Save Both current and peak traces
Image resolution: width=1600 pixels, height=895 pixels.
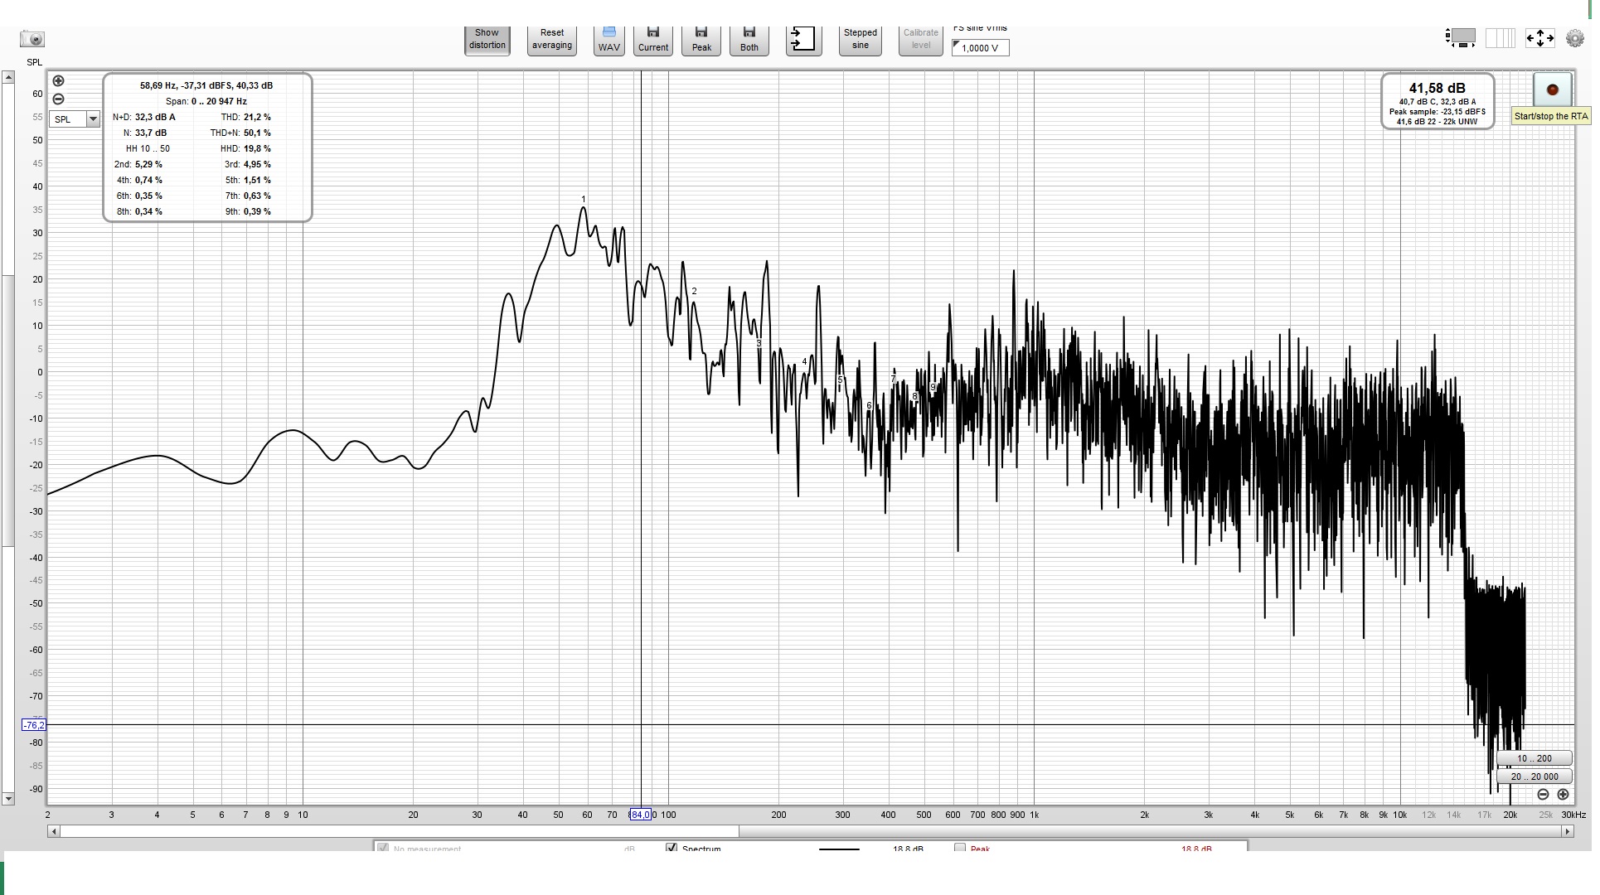click(749, 40)
